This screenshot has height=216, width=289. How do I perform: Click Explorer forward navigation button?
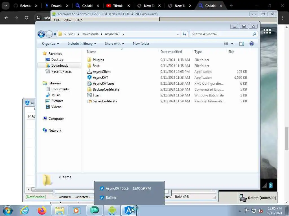49,34
